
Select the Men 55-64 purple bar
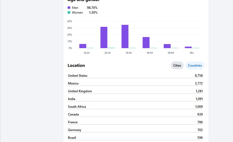pos(167,46)
